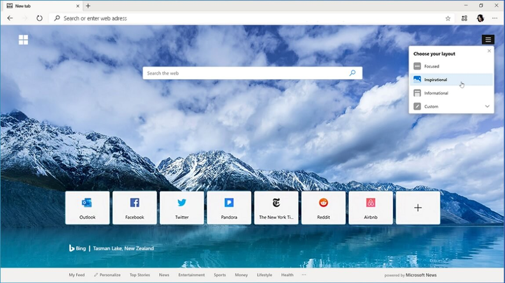Click the forward navigation arrow
505x283 pixels.
point(25,18)
